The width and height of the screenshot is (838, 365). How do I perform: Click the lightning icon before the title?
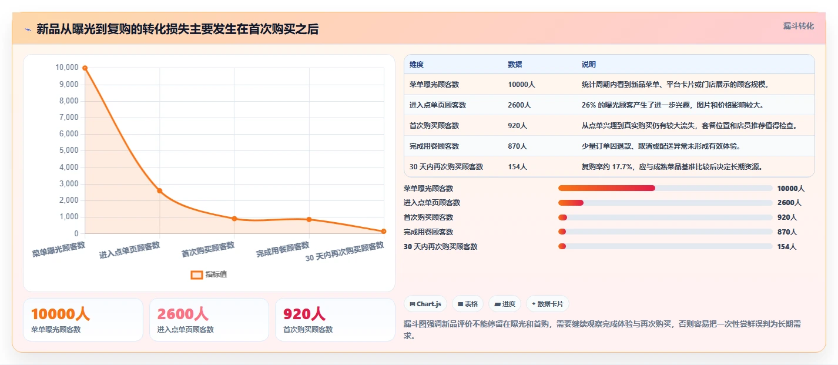click(x=28, y=29)
